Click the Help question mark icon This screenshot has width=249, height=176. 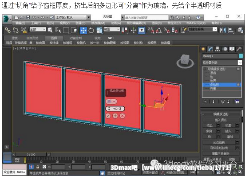point(198,17)
